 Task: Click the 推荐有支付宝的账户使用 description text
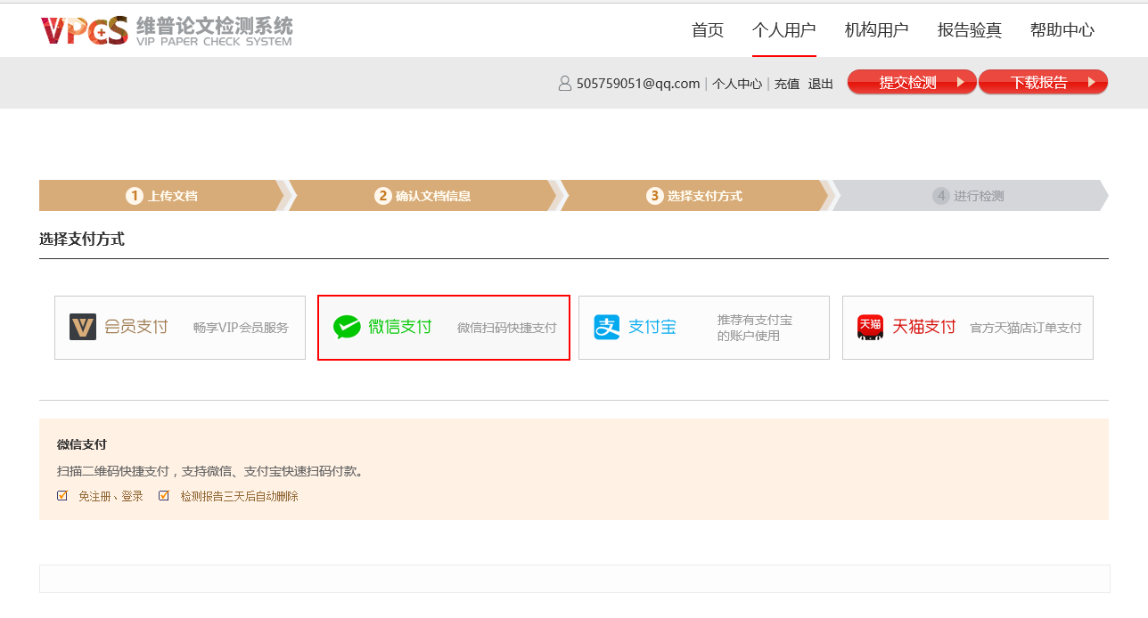pyautogui.click(x=755, y=328)
